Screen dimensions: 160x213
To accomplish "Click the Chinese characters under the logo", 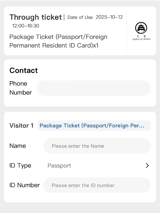I will point(141,36).
